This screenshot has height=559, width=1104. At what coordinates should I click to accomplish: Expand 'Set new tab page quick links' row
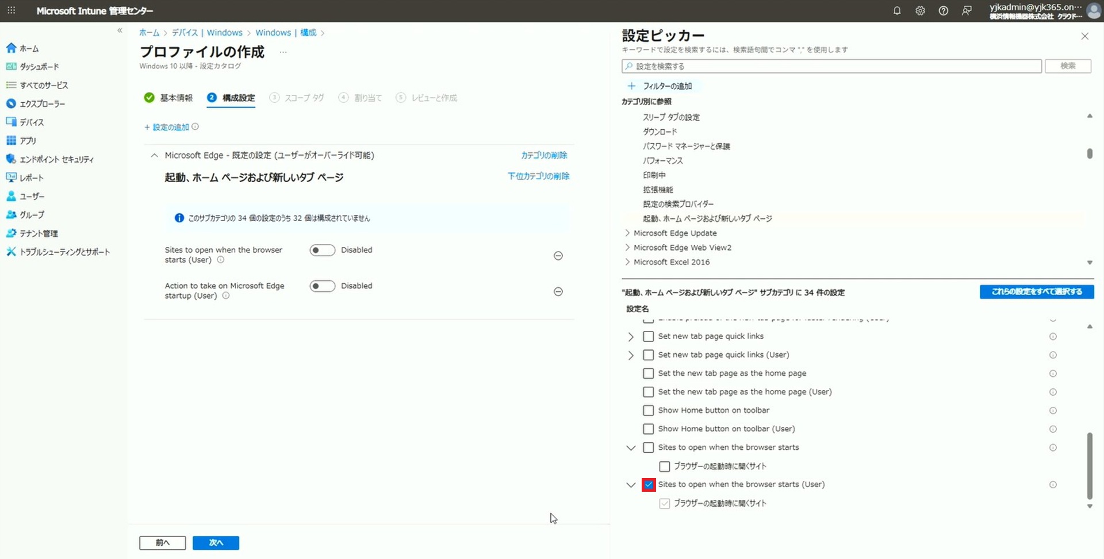(x=631, y=337)
